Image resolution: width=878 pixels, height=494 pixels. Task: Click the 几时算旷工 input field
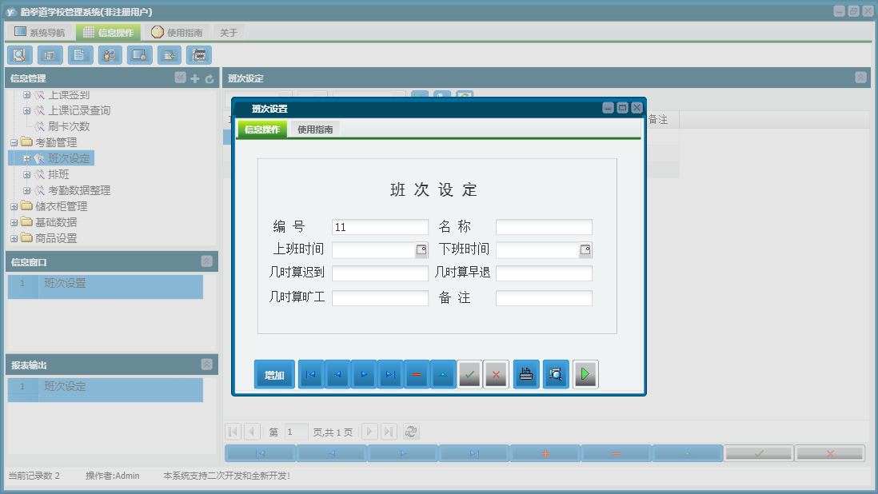pyautogui.click(x=380, y=298)
